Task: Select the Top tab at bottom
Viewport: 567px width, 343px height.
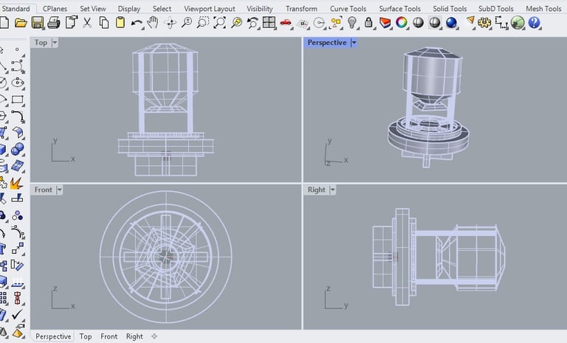Action: tap(86, 336)
